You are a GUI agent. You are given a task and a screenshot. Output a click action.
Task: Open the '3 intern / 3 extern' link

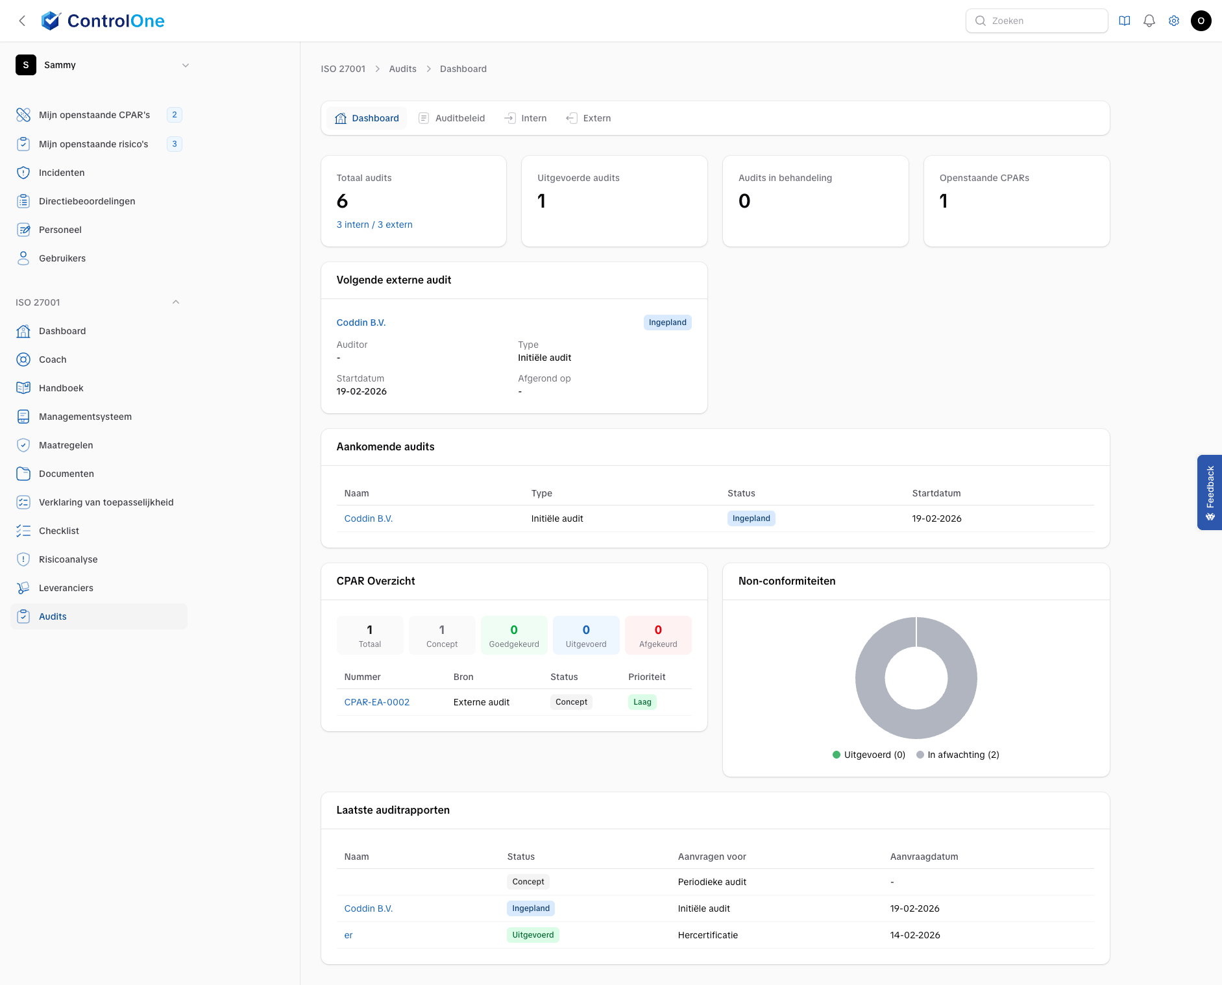tap(374, 224)
